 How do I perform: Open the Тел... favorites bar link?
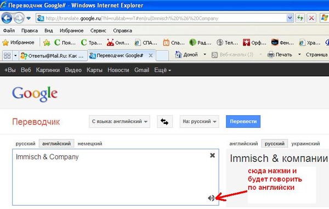(227, 43)
